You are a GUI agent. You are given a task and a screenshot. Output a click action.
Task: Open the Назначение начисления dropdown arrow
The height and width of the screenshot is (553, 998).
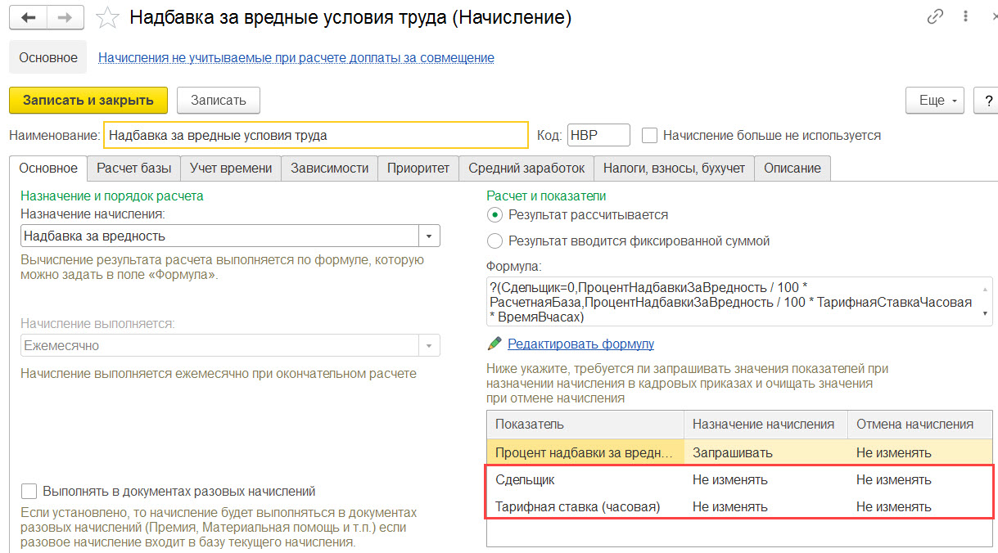[429, 236]
